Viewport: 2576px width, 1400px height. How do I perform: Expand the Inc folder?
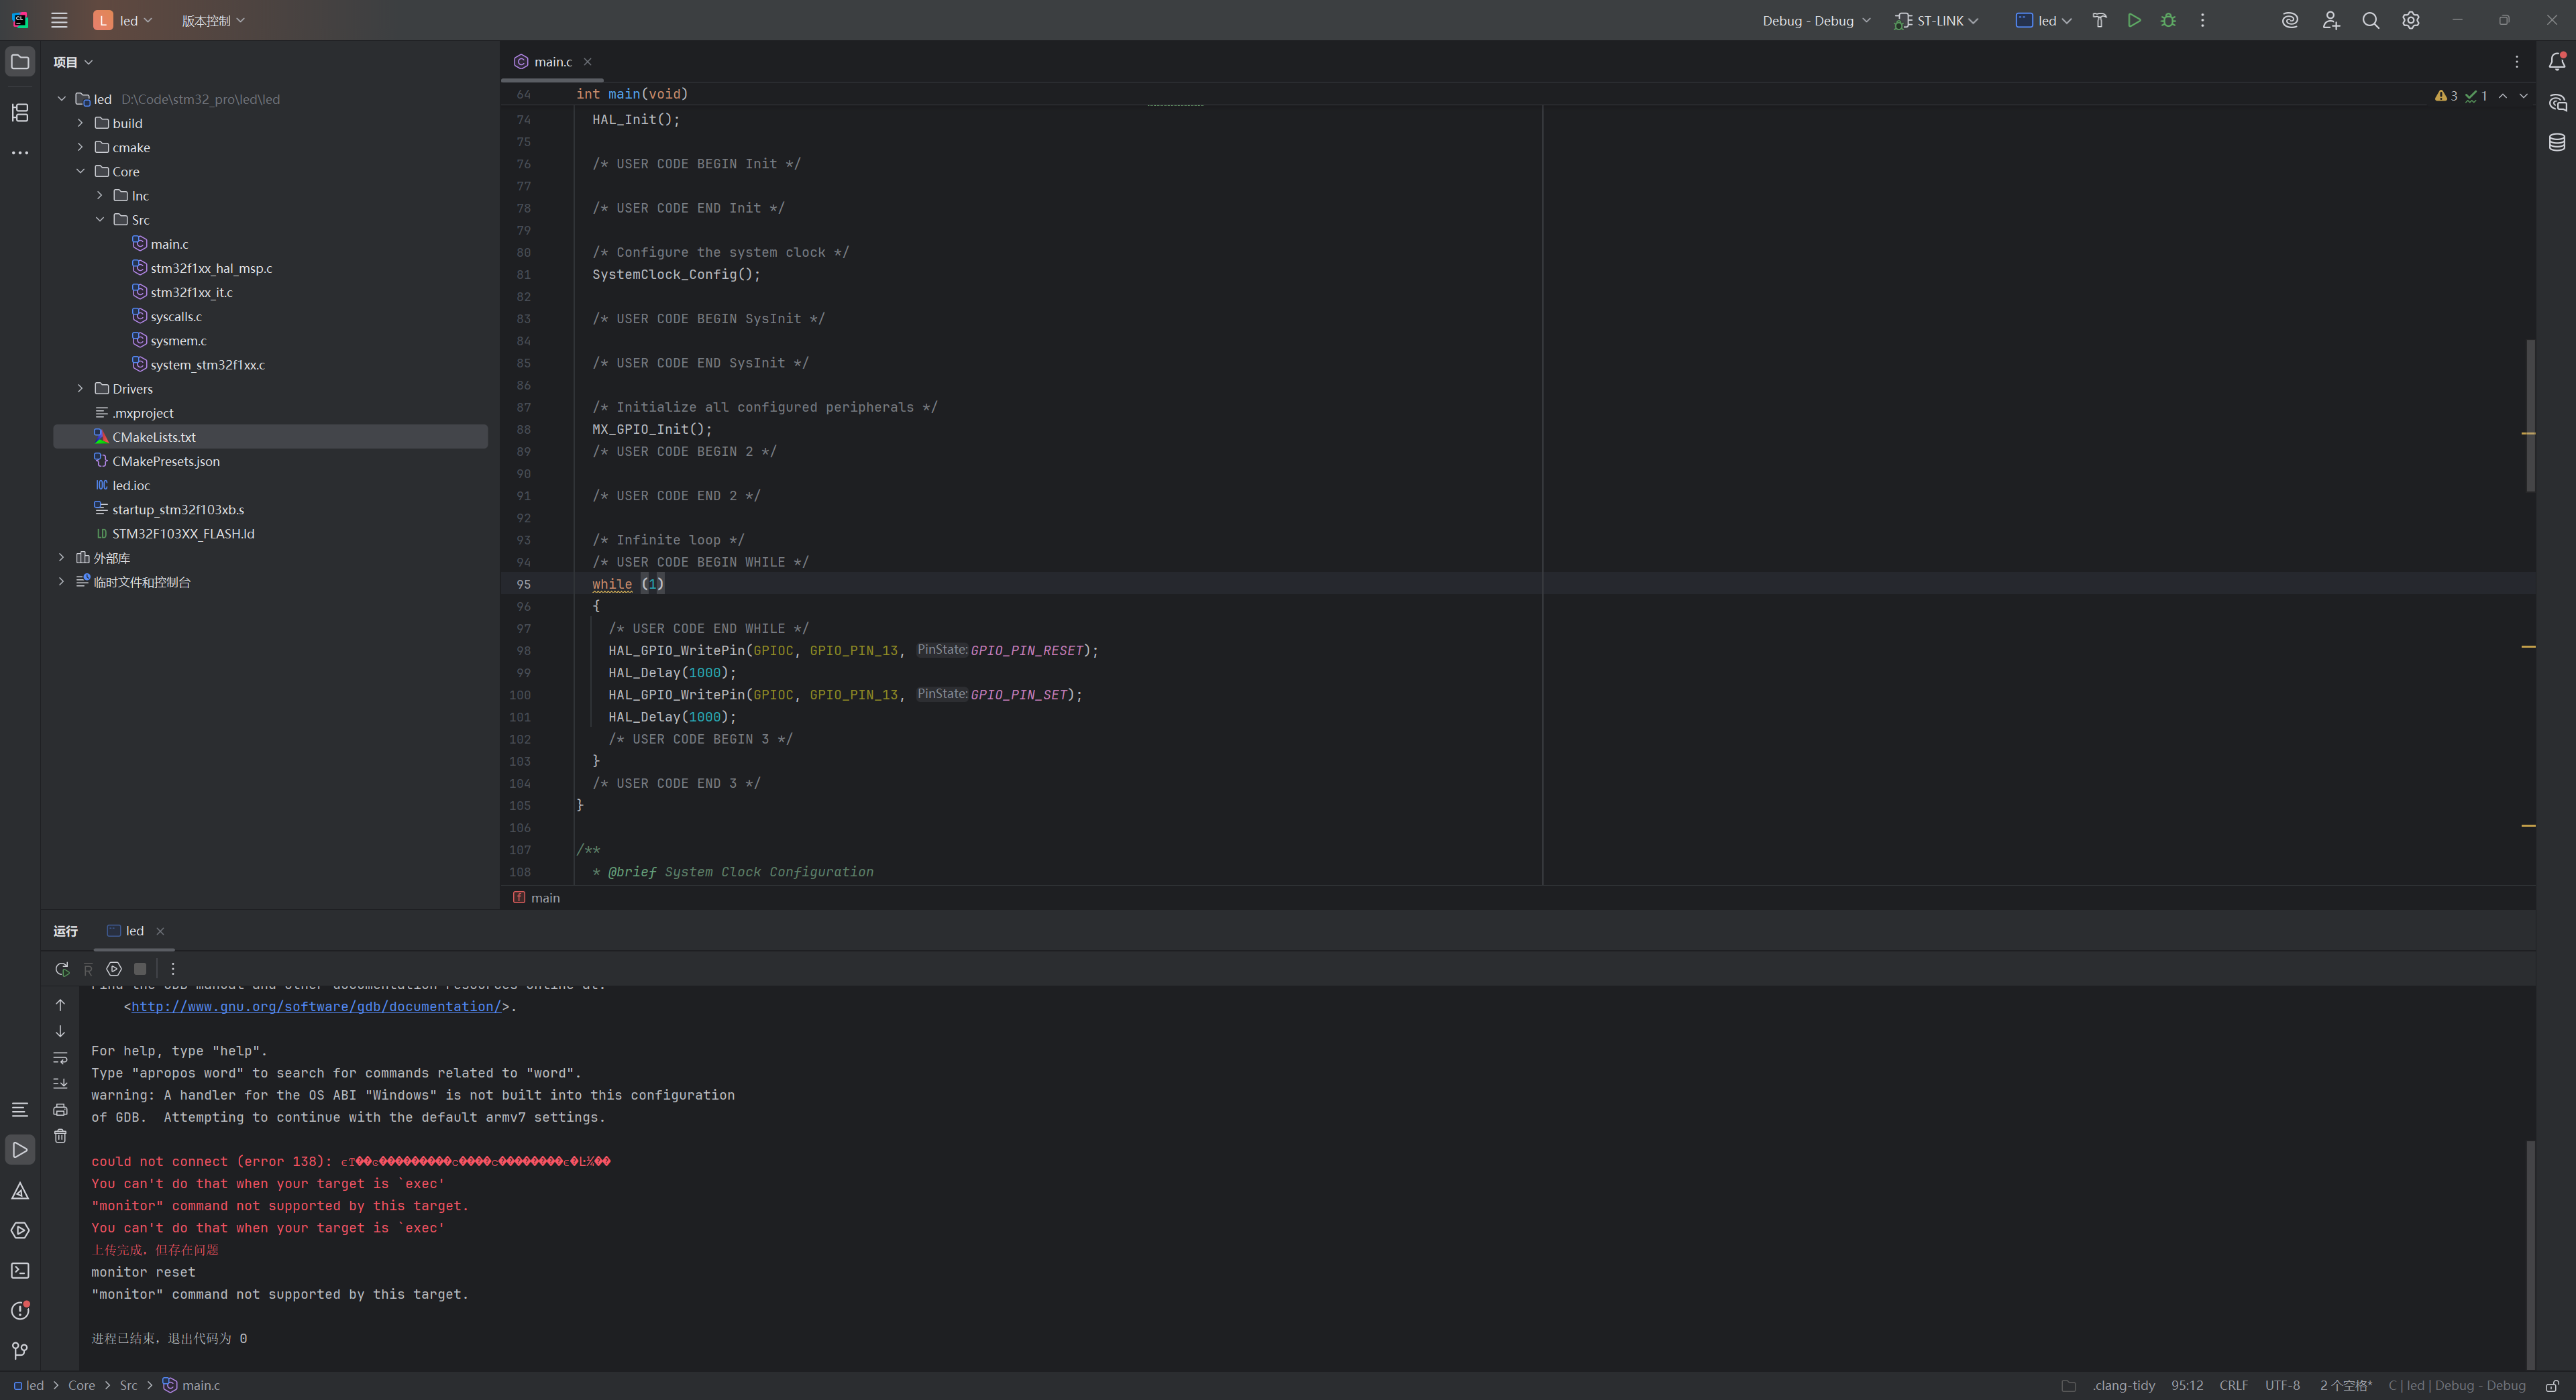tap(99, 195)
